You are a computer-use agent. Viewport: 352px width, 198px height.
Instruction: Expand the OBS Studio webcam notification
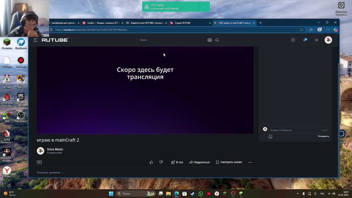[x=204, y=7]
